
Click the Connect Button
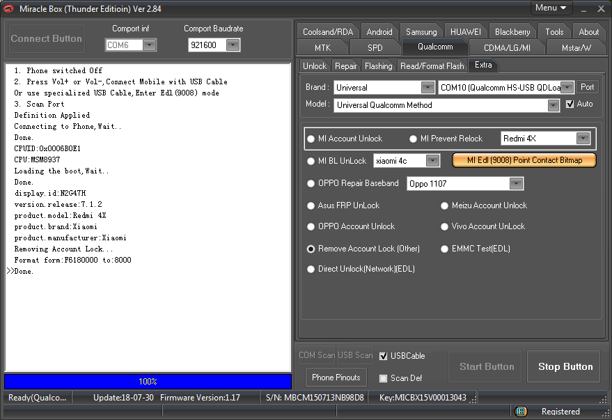click(x=47, y=38)
